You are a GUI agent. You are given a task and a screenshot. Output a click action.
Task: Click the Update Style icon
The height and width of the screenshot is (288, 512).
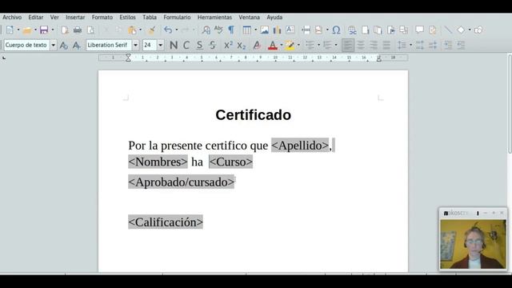tap(64, 45)
